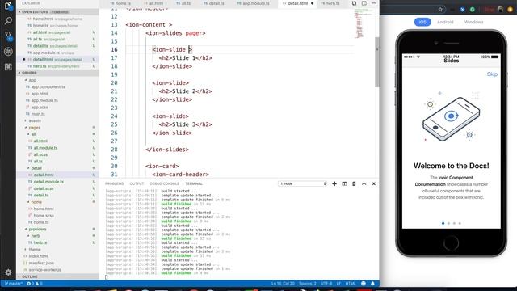Collapse the detail folder
Image resolution: width=517 pixels, height=291 pixels.
[x=36, y=168]
